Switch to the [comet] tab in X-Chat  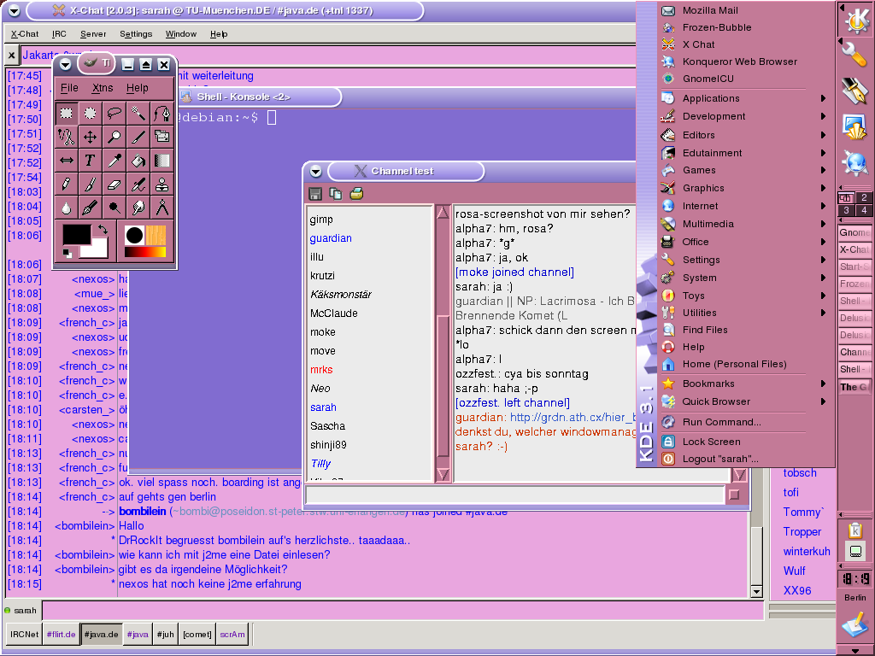coord(197,635)
